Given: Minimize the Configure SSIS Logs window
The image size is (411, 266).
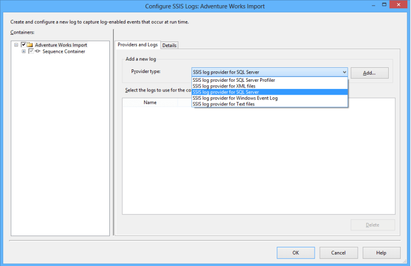Looking at the screenshot, I should (x=374, y=5).
